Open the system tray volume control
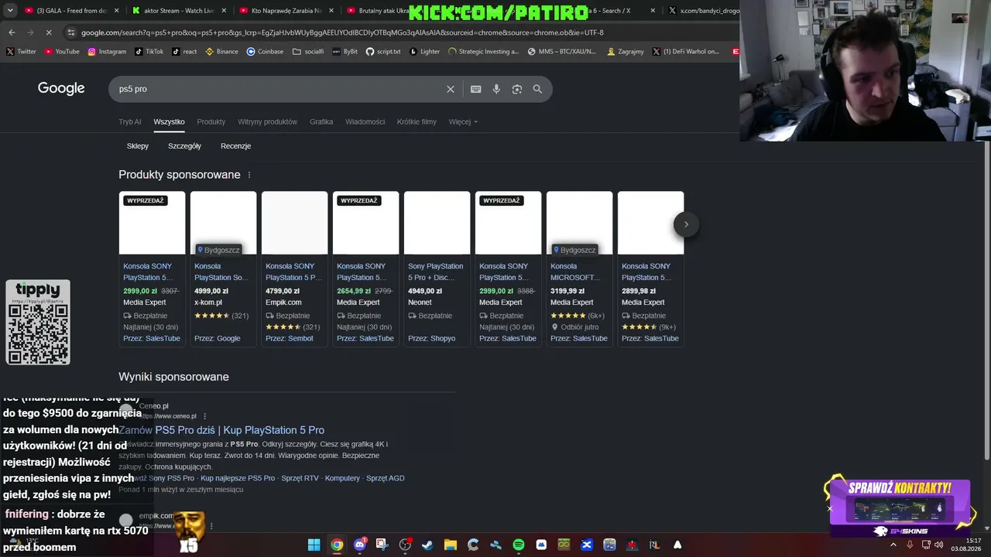The image size is (991, 557). click(939, 545)
